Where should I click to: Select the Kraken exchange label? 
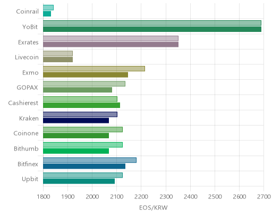click(29, 118)
